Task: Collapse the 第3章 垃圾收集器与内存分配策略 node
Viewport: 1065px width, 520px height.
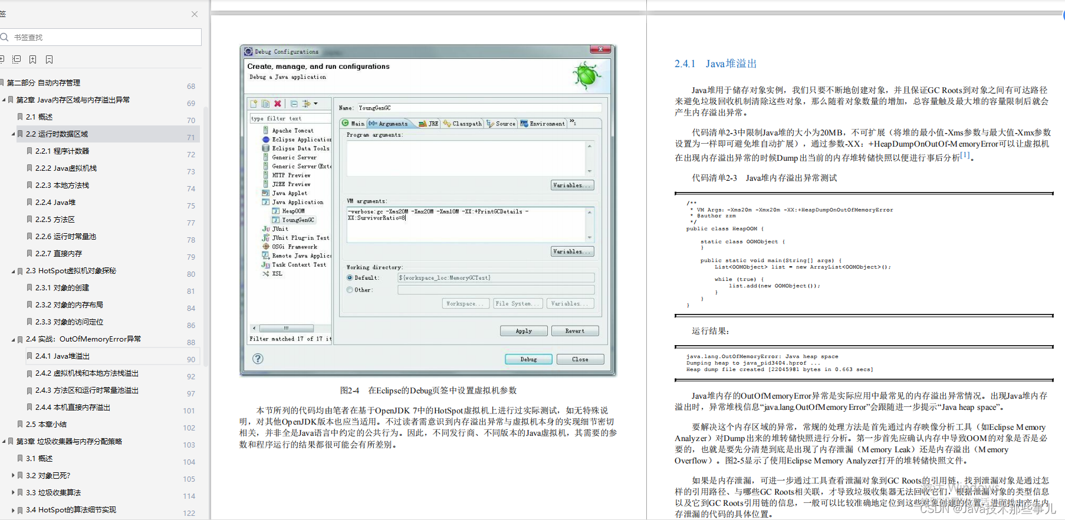Action: coord(4,442)
